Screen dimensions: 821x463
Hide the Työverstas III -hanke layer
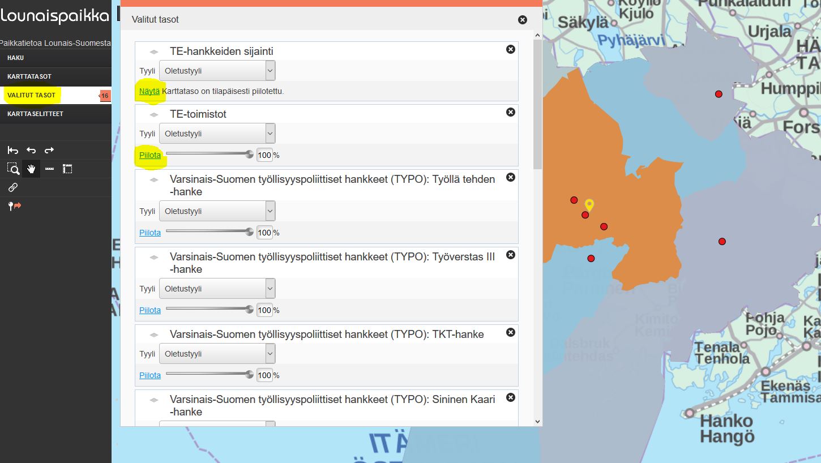(x=150, y=310)
